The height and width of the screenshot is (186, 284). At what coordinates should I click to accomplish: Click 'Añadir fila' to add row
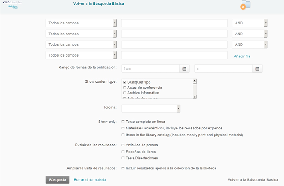click(x=242, y=56)
